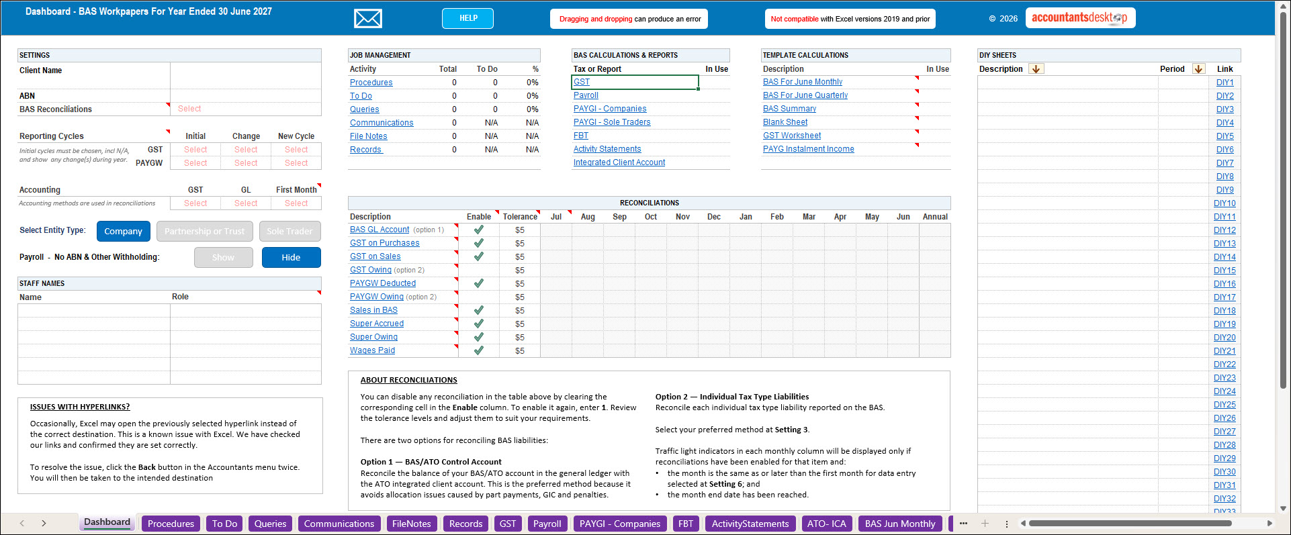1291x535 pixels.
Task: Select PAYGW Initial reporting cycle
Action: coord(195,163)
